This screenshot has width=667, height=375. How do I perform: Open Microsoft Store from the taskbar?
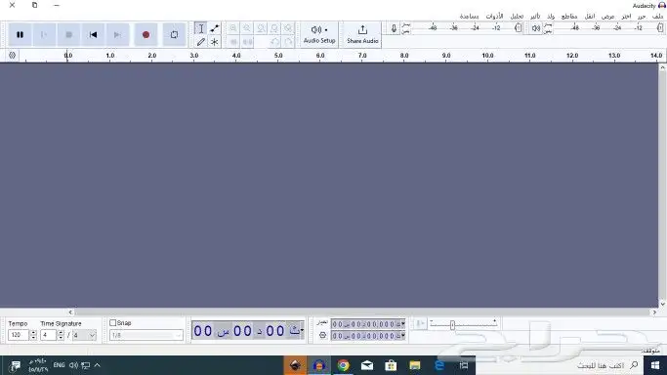391,365
